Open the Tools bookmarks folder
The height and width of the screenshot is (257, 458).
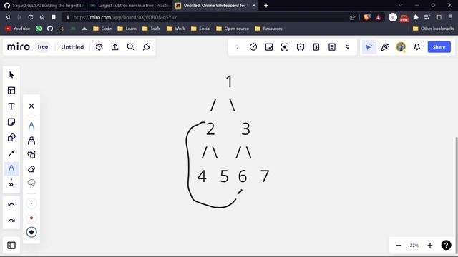pos(151,29)
